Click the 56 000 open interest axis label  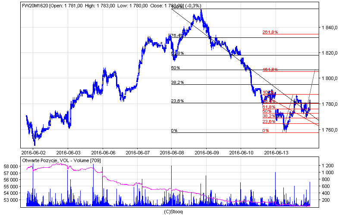coord(11,180)
